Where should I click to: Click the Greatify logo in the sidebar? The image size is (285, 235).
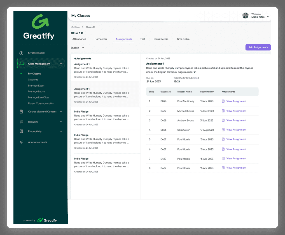click(39, 27)
